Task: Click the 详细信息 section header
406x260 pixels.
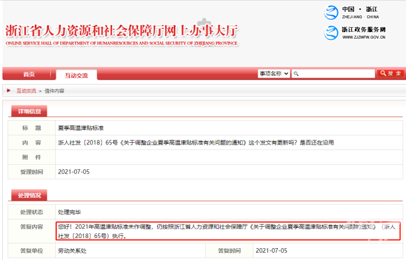Action: (26, 112)
